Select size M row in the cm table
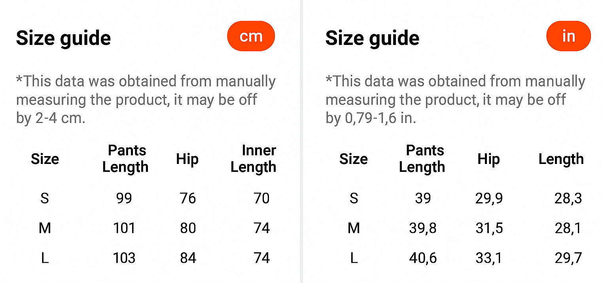This screenshot has width=602, height=283. coord(45,228)
